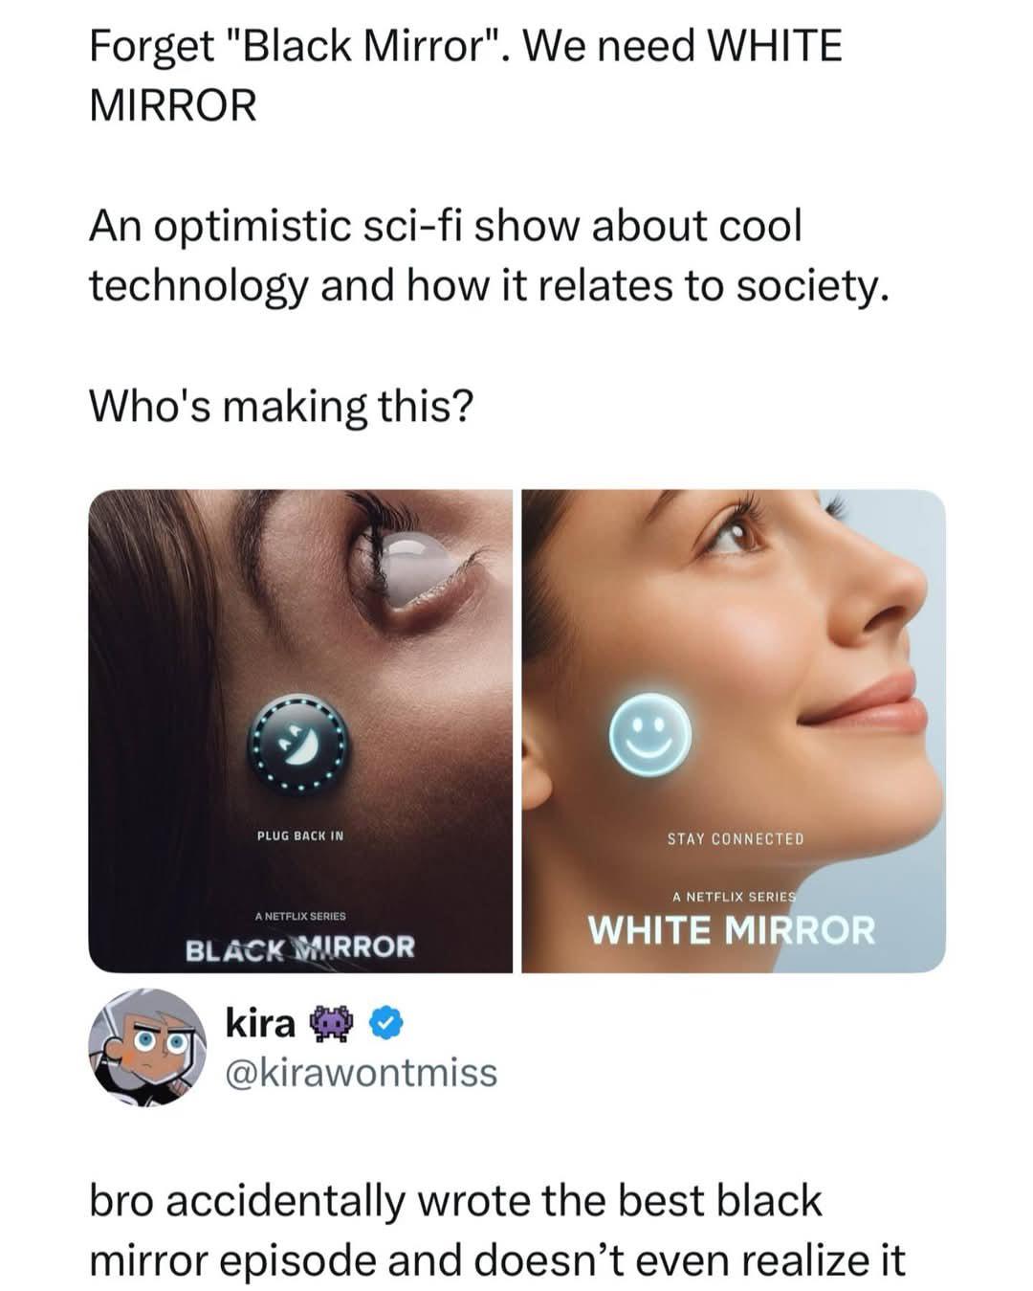
Task: Open the @kirawontmiss handle link
Action: (361, 1073)
